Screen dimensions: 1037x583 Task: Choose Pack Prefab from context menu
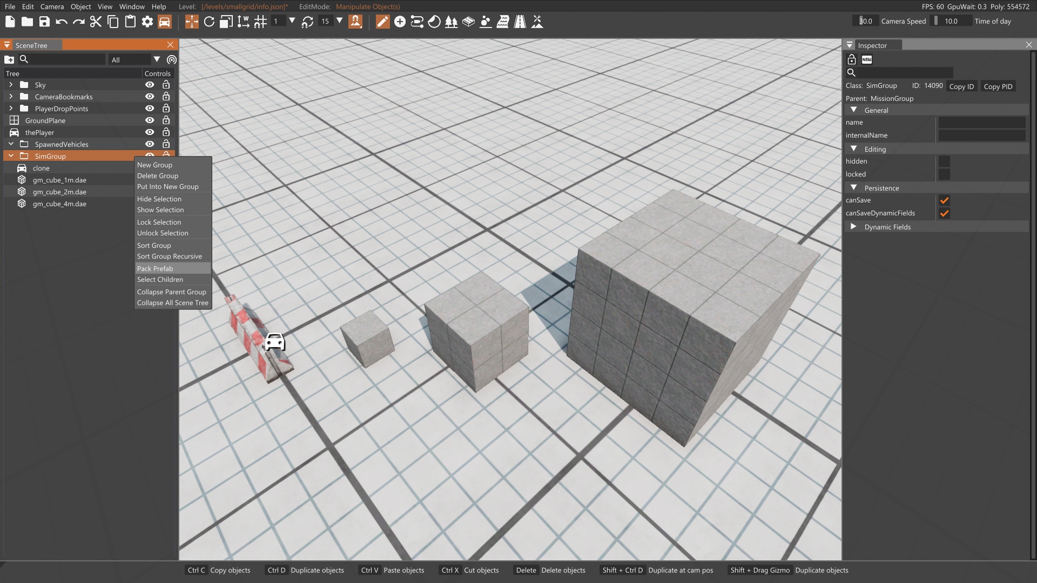[x=173, y=269]
